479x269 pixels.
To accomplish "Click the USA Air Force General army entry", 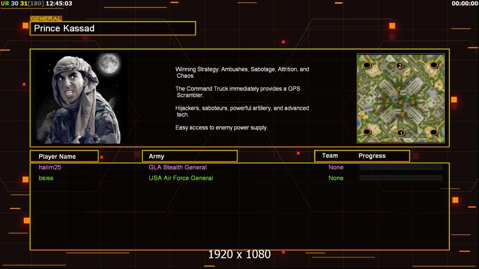I will tap(181, 178).
